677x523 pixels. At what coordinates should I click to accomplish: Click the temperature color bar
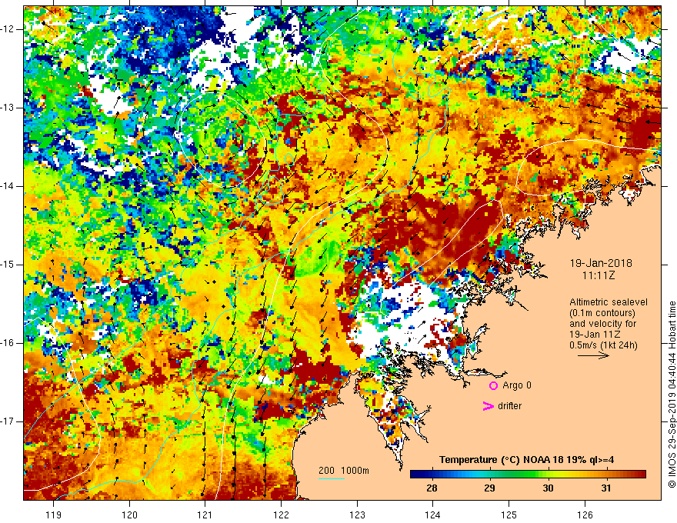coord(528,475)
